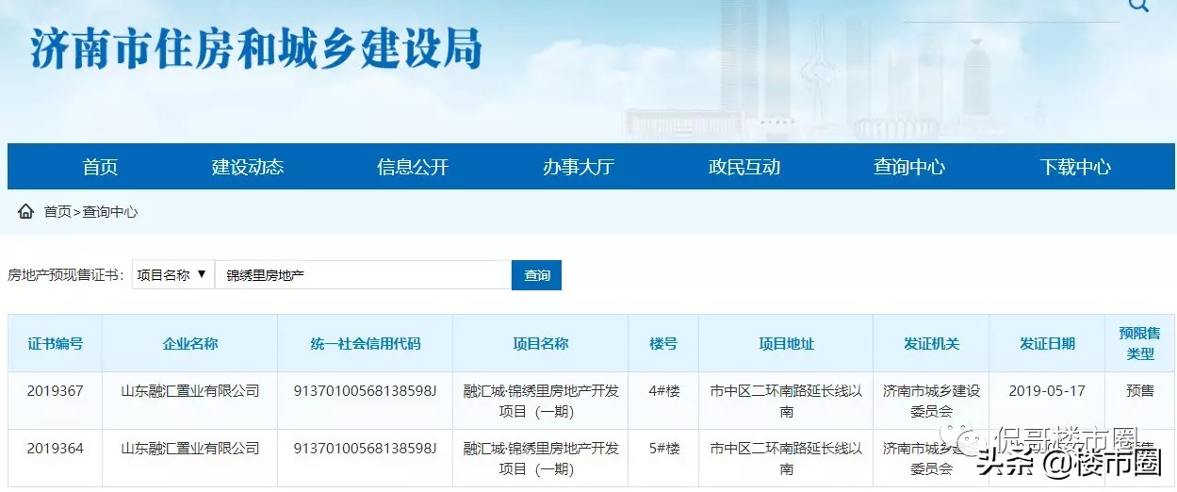
Task: Click 山东融汇置业有限公司 in row 2019364
Action: (189, 449)
